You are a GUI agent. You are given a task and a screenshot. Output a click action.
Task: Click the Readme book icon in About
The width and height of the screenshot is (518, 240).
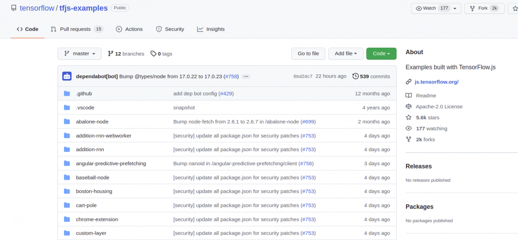(409, 95)
